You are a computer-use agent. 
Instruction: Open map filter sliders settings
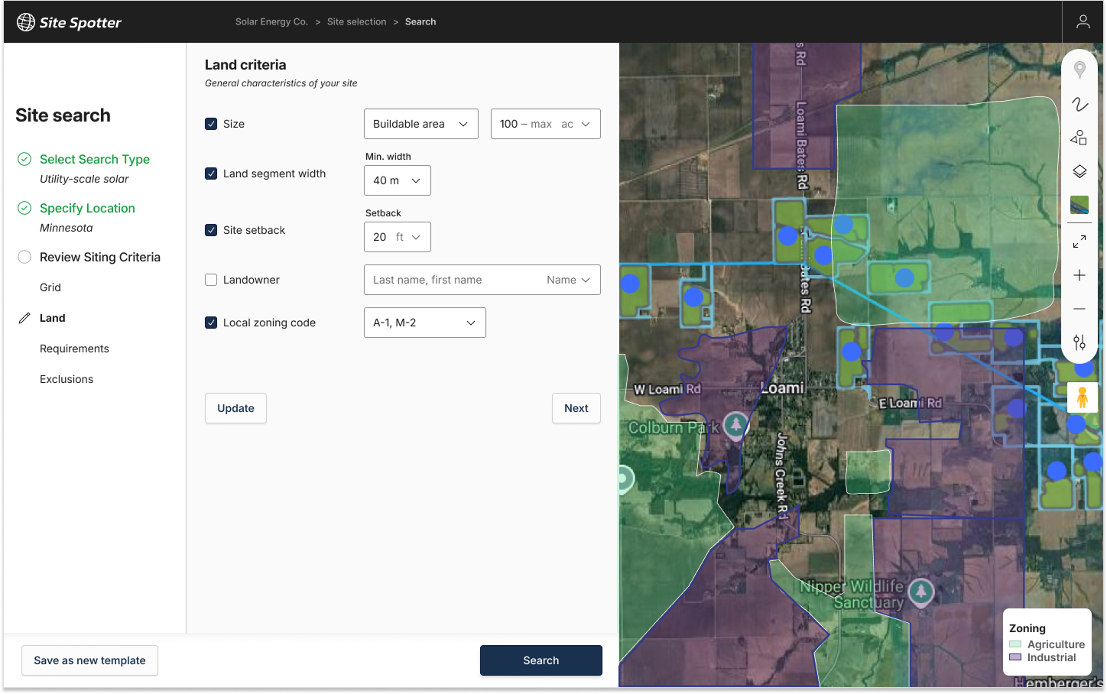[x=1079, y=342]
